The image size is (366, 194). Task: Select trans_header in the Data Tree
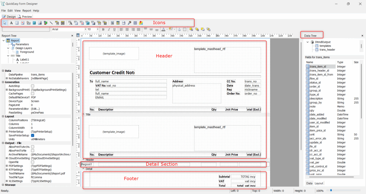pyautogui.click(x=327, y=50)
